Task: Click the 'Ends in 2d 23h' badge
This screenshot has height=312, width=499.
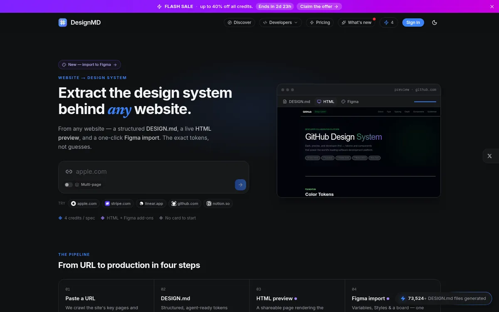Action: [x=275, y=6]
